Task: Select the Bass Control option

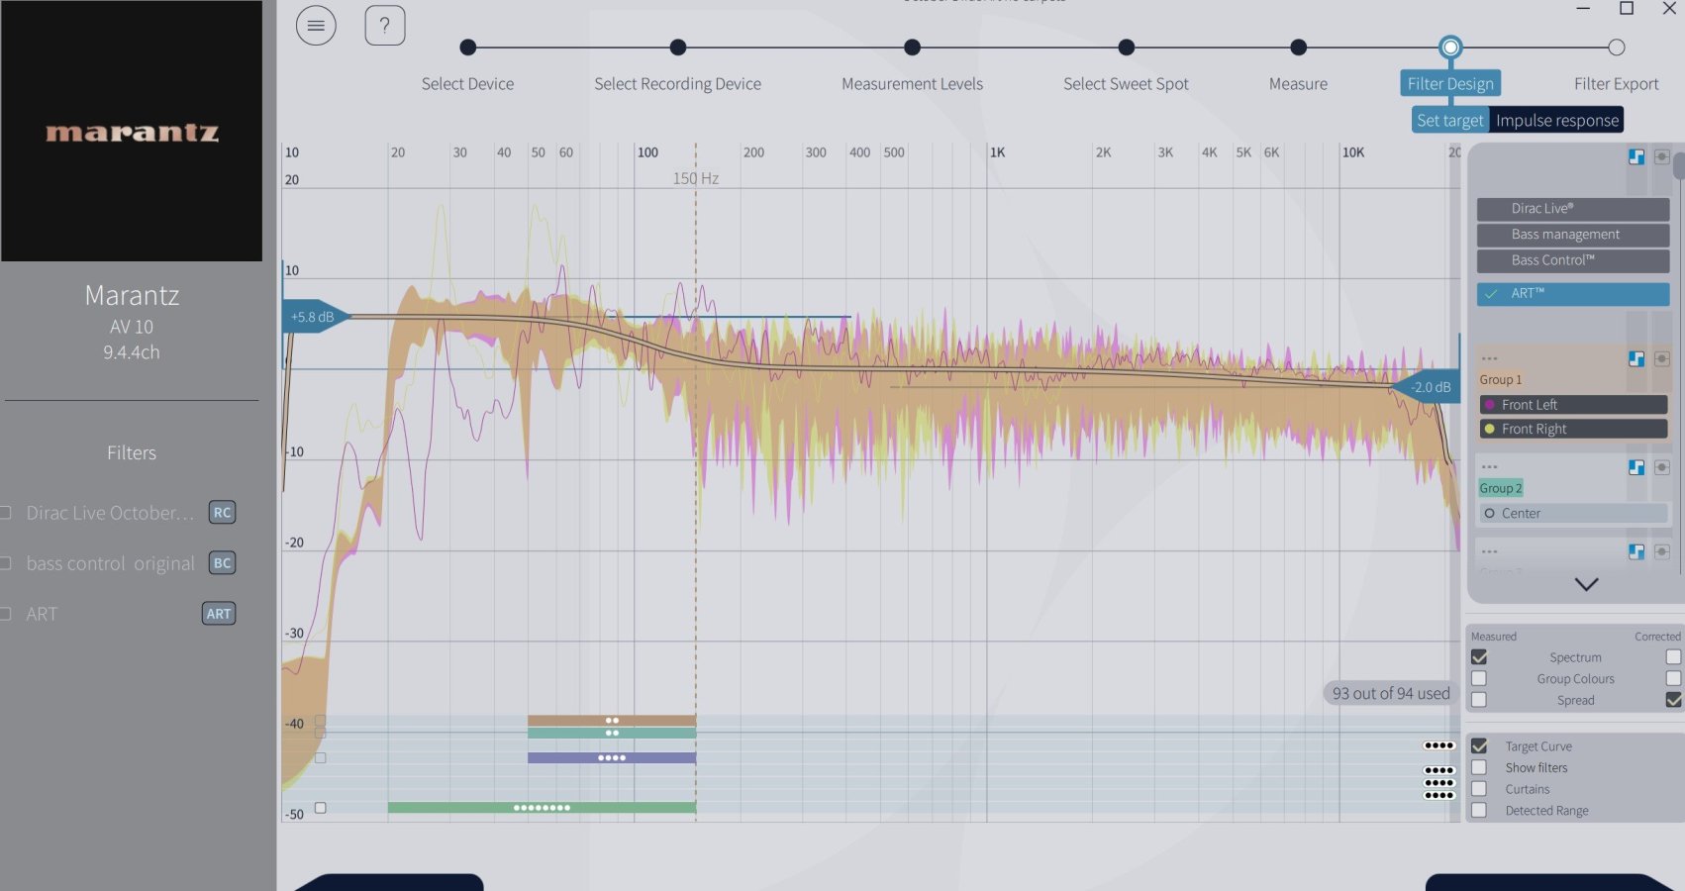Action: (x=1572, y=260)
